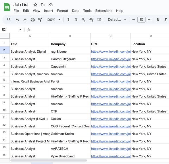Undo the last action
The height and width of the screenshot is (164, 169).
pos(17,20)
